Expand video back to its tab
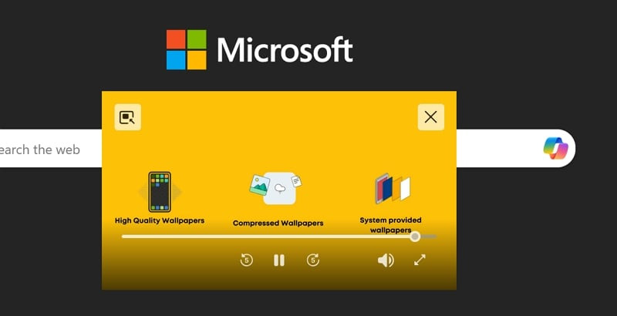This screenshot has height=316, width=617. [127, 117]
